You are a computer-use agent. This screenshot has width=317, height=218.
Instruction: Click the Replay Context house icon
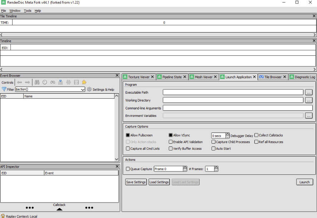(x=3, y=216)
